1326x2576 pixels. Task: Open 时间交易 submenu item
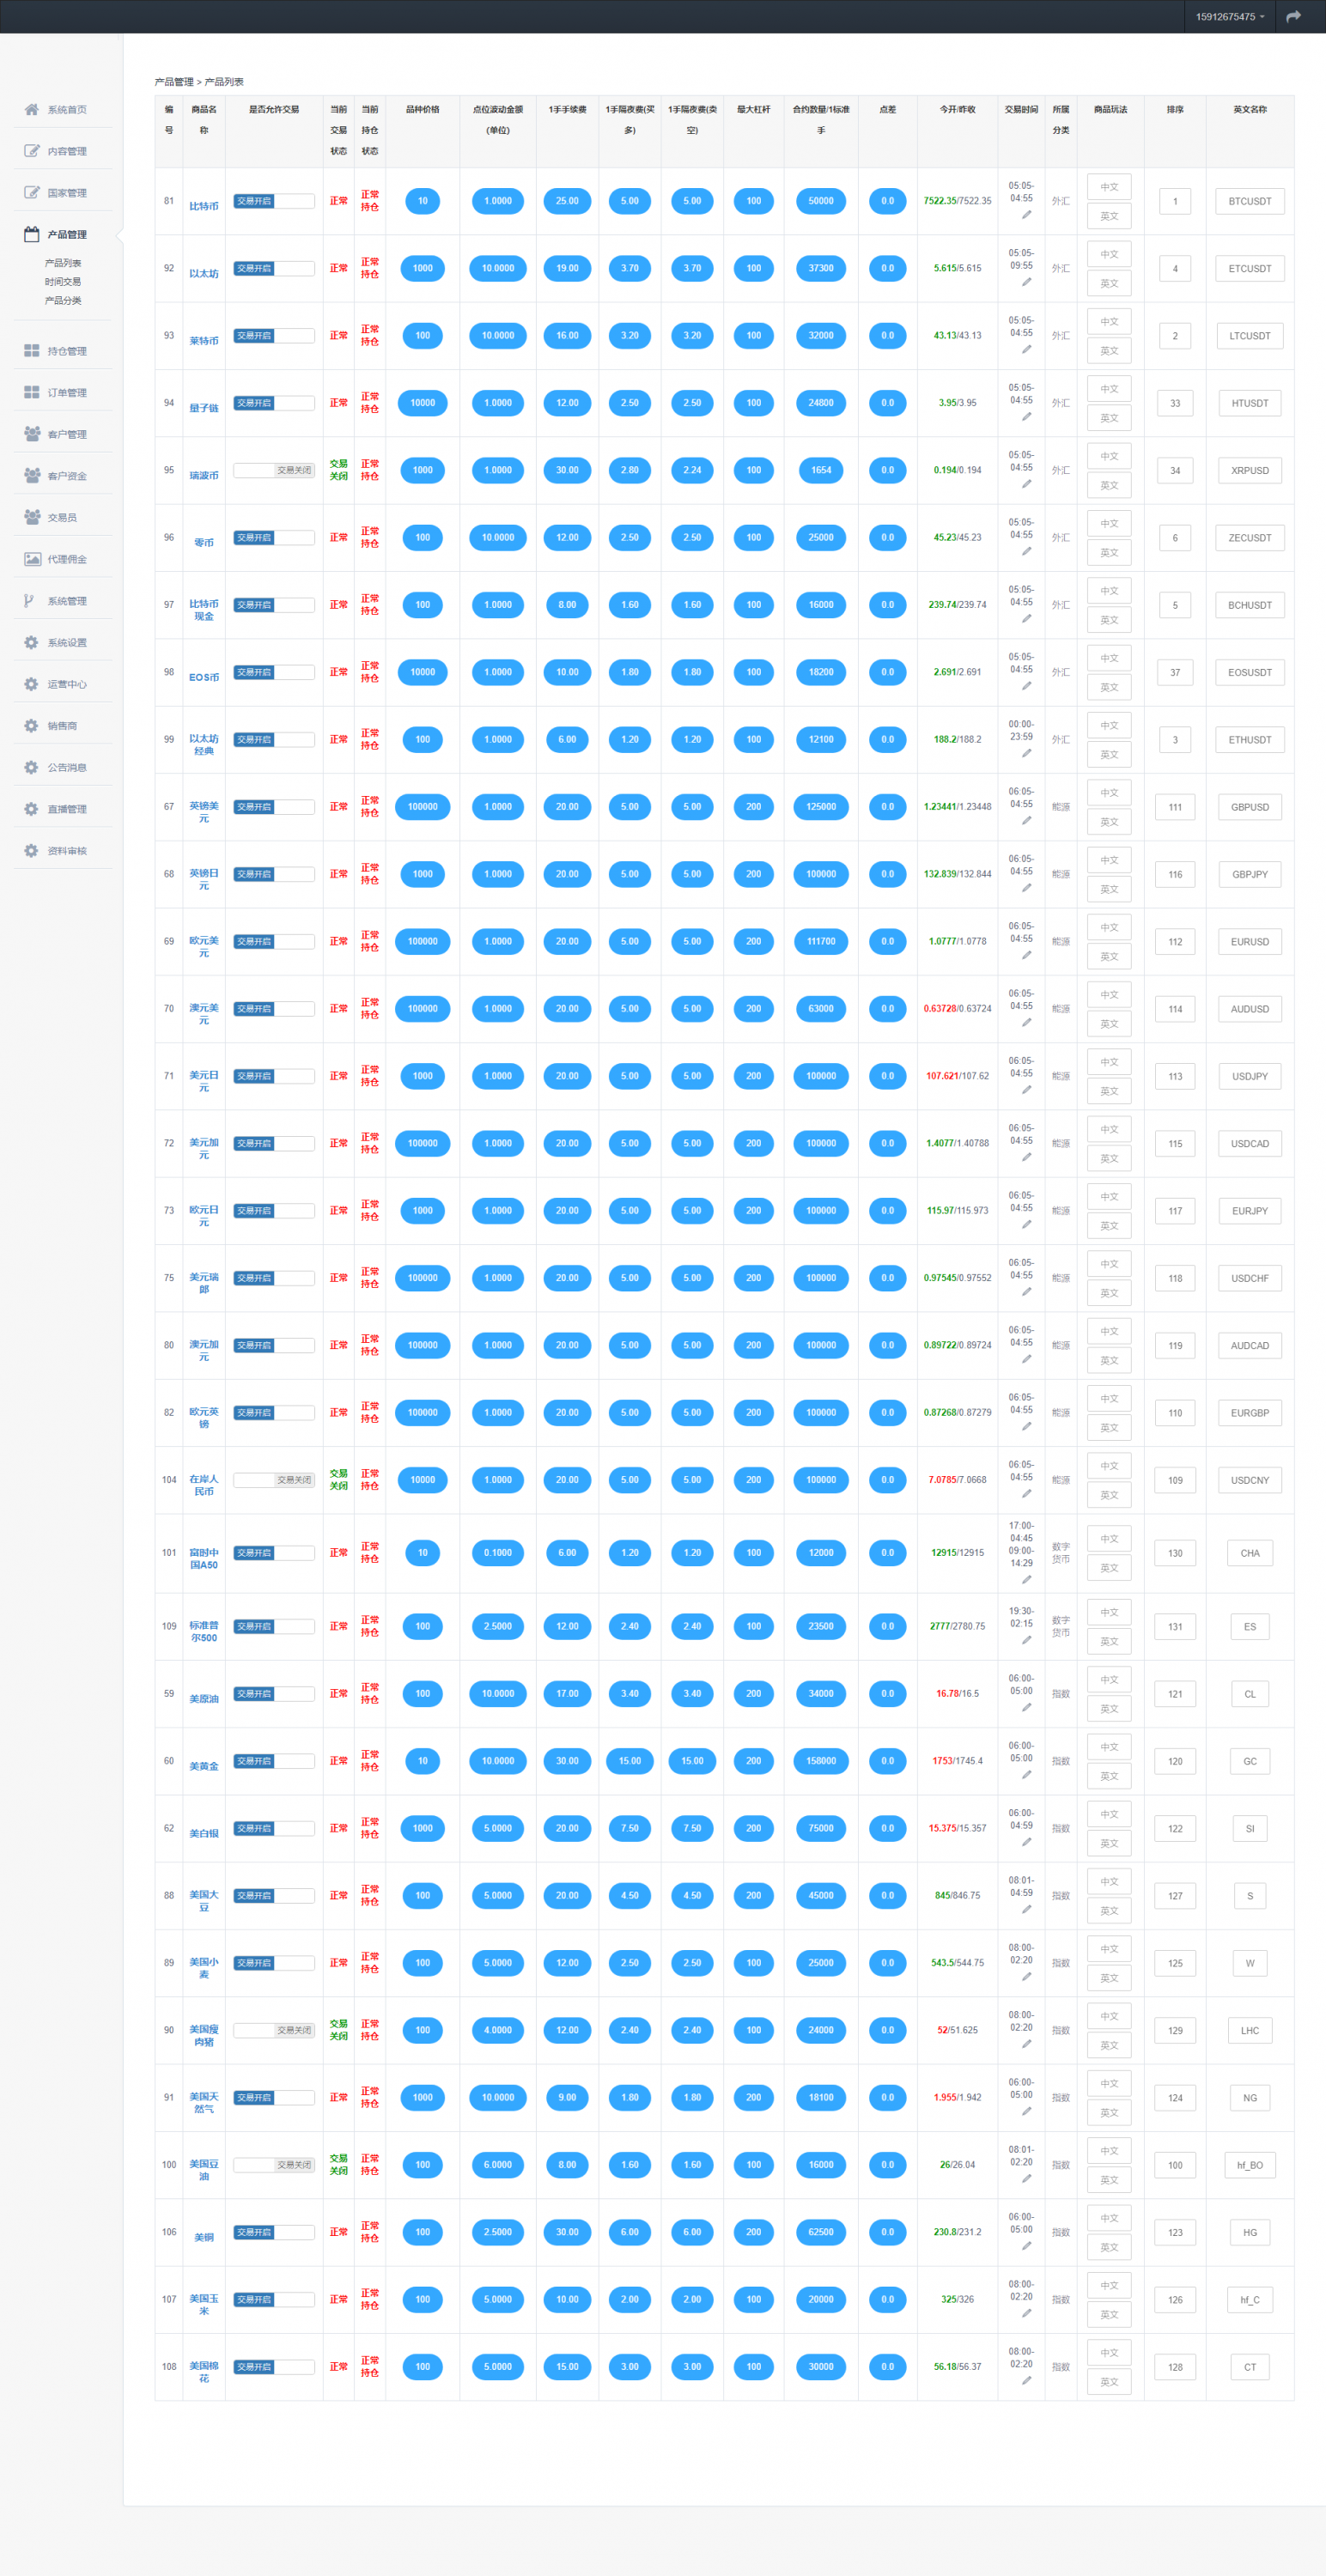(x=62, y=282)
